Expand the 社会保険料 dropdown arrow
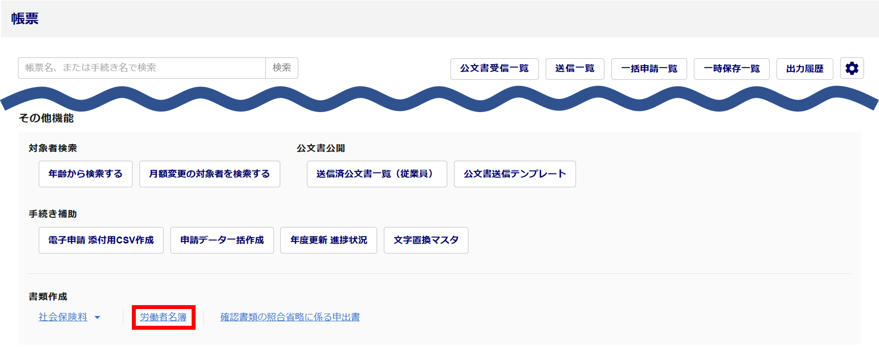This screenshot has width=879, height=357. click(x=98, y=317)
